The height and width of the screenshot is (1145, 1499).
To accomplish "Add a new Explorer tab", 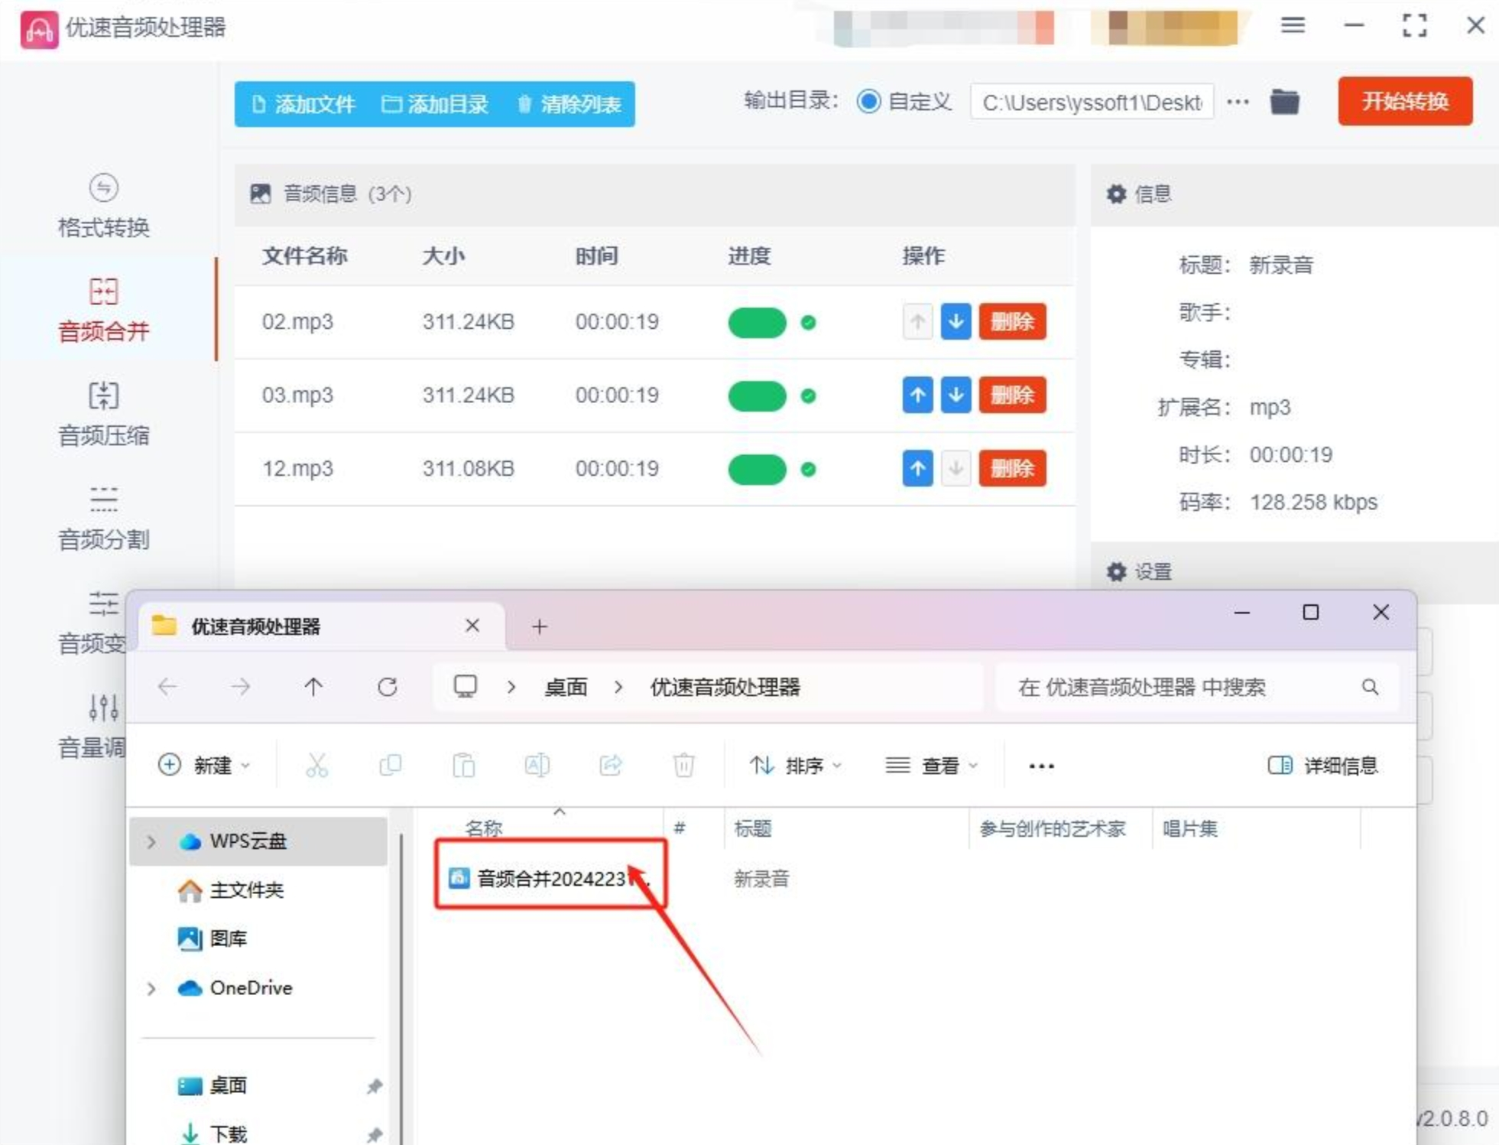I will pos(540,627).
